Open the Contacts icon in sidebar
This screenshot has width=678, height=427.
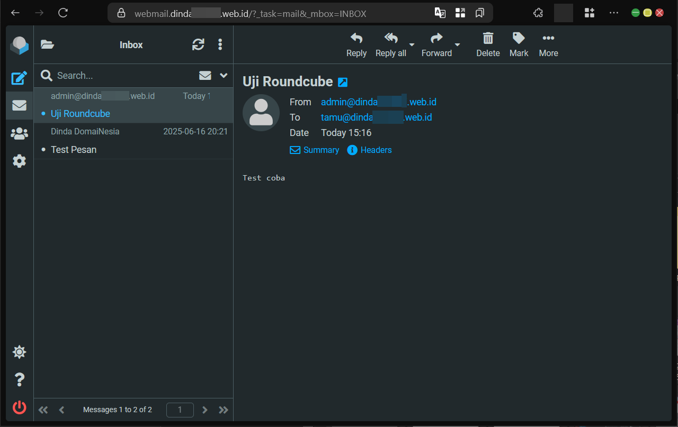coord(20,134)
